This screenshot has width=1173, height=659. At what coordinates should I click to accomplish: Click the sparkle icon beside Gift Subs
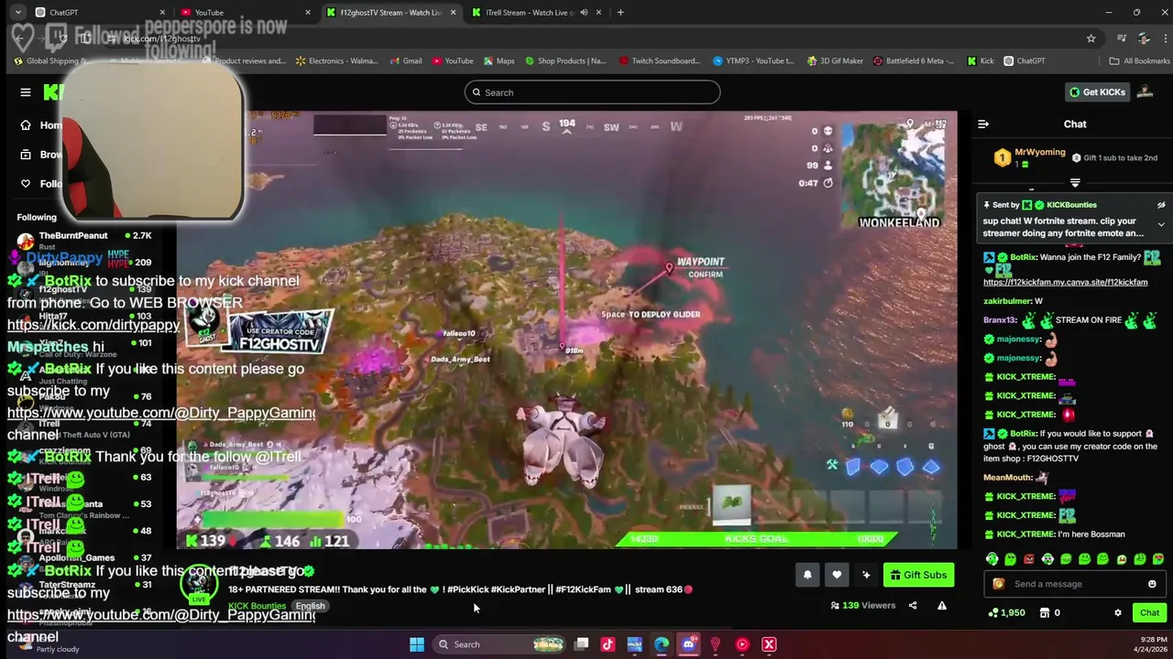pyautogui.click(x=866, y=575)
